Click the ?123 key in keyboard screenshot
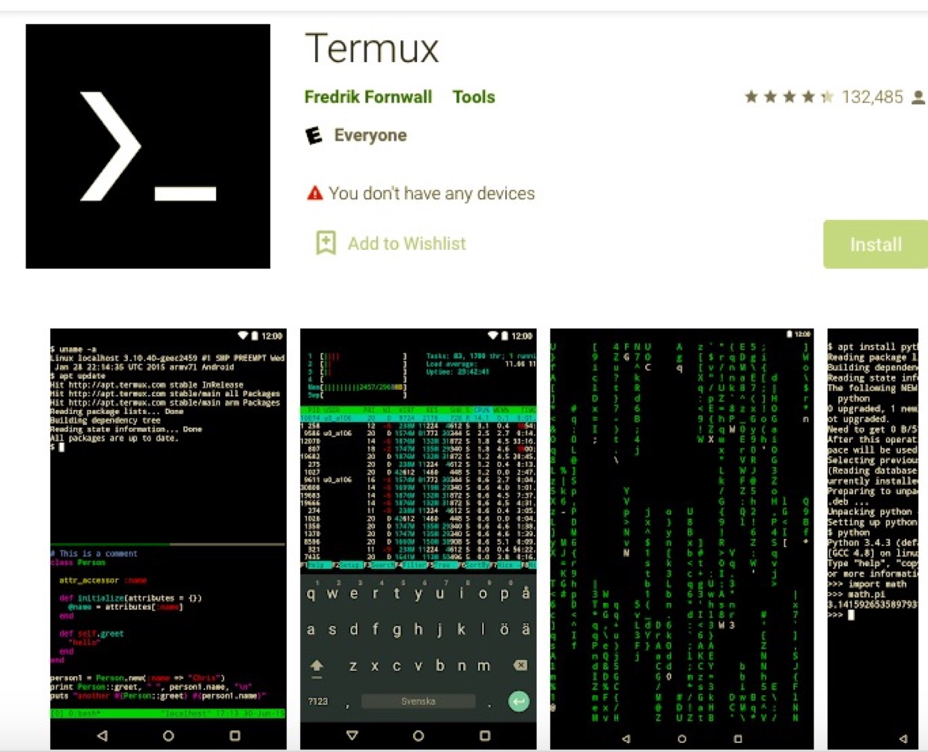The image size is (928, 752). 318,701
